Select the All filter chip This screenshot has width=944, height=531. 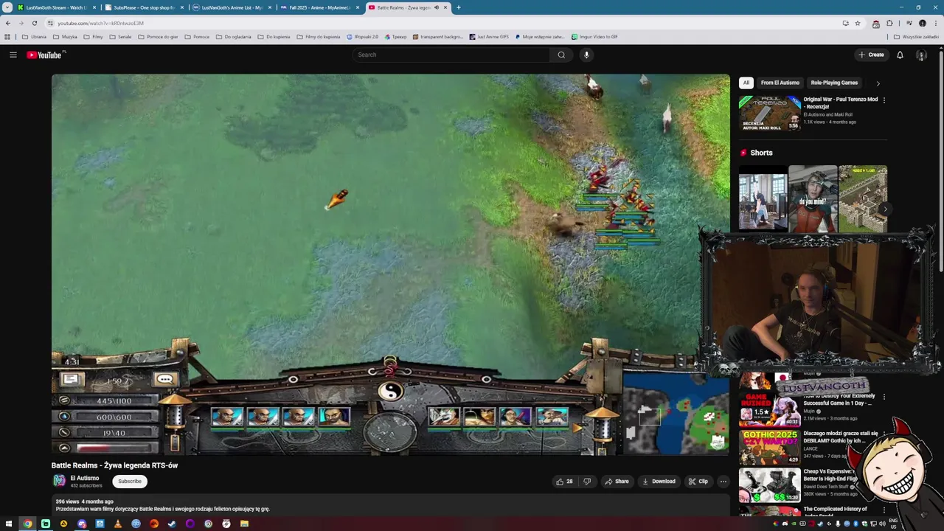click(746, 83)
